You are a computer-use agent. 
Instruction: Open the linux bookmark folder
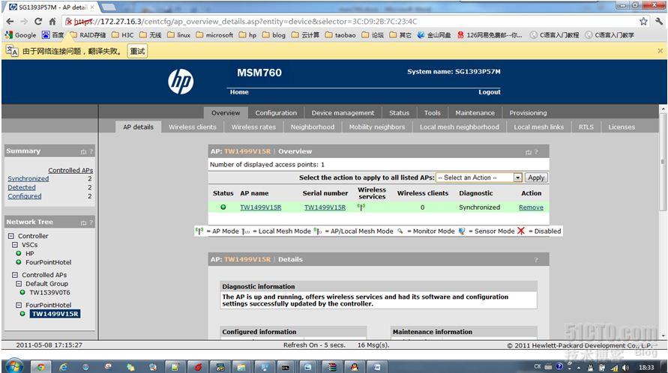point(179,35)
